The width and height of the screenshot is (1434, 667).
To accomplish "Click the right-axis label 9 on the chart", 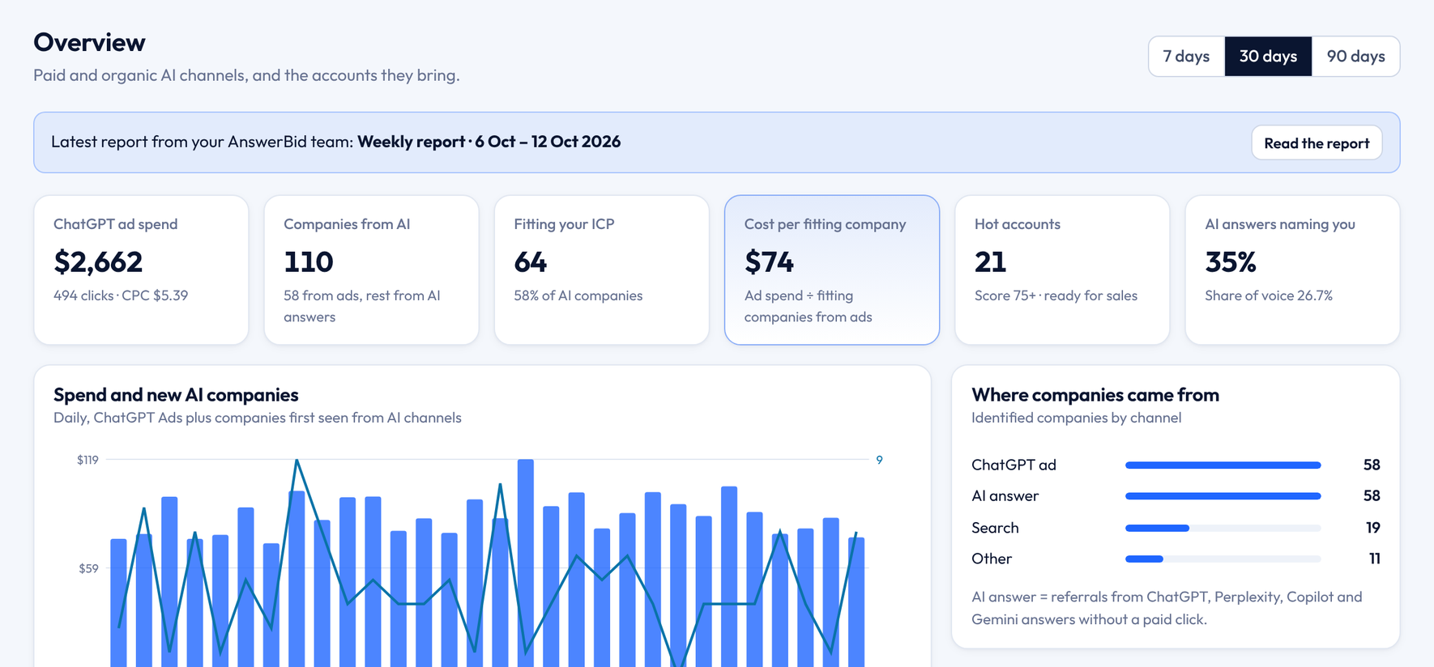I will [x=879, y=460].
